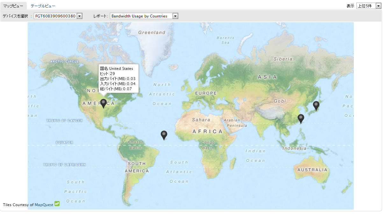Click the 入力バイト(MB):0.04 tooltip line
Image resolution: width=385 pixels, height=215 pixels.
click(x=118, y=84)
